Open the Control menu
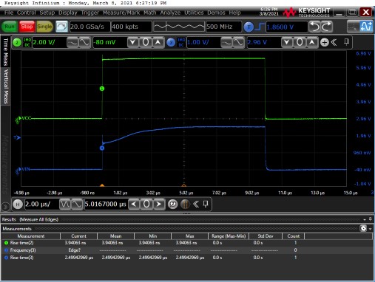 click(27, 13)
